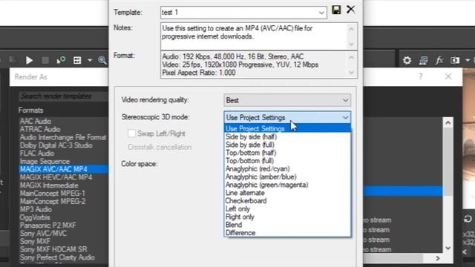Pick Anaglyphic (red/cyan) mode
Screen dimensions: 475x267
click(x=258, y=168)
